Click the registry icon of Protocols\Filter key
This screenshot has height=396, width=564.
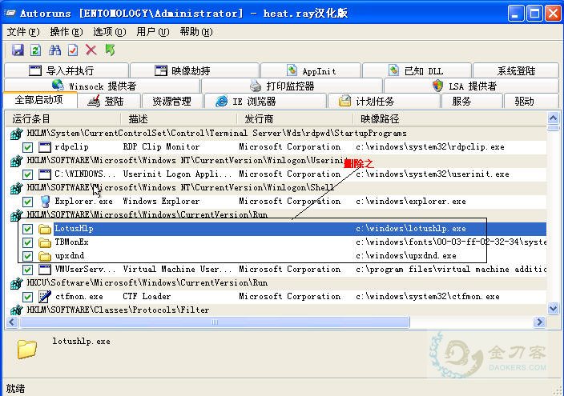16,310
